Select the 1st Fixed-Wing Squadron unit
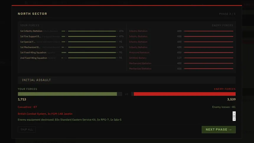This screenshot has height=143, width=254. 72,53
